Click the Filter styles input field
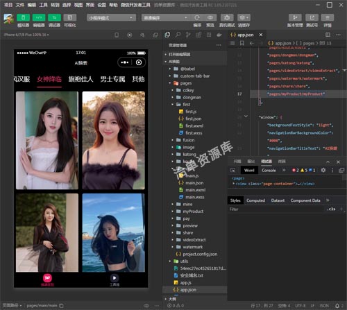This screenshot has height=310, width=347. (x=276, y=209)
